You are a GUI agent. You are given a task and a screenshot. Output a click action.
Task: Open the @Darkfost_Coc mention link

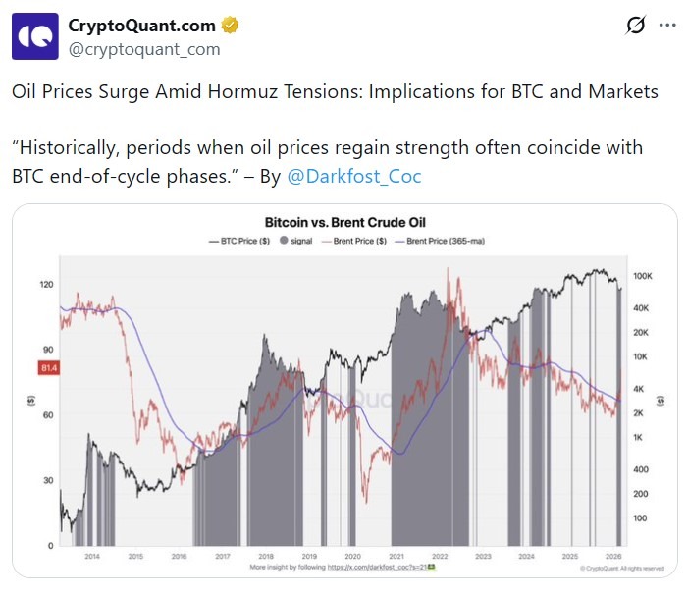(x=346, y=178)
